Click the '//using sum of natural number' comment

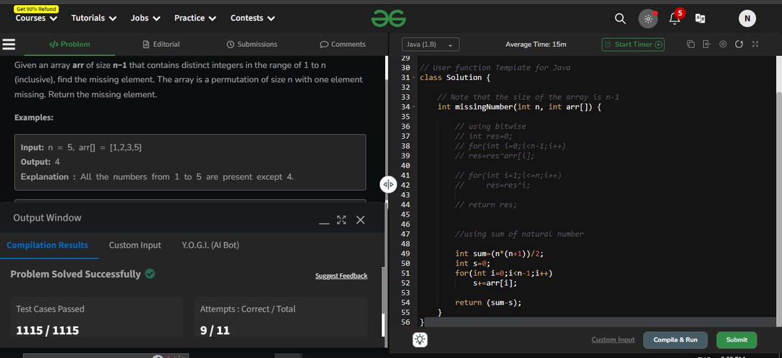519,234
